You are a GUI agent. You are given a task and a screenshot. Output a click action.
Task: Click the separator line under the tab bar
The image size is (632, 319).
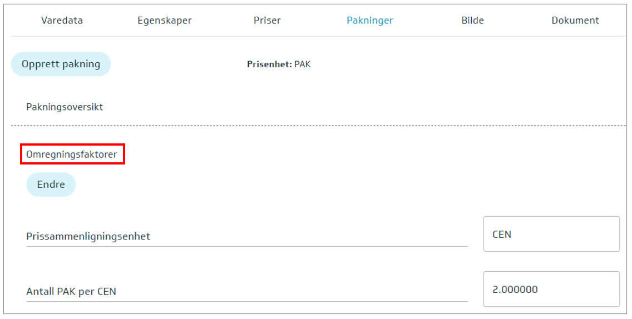[318, 37]
